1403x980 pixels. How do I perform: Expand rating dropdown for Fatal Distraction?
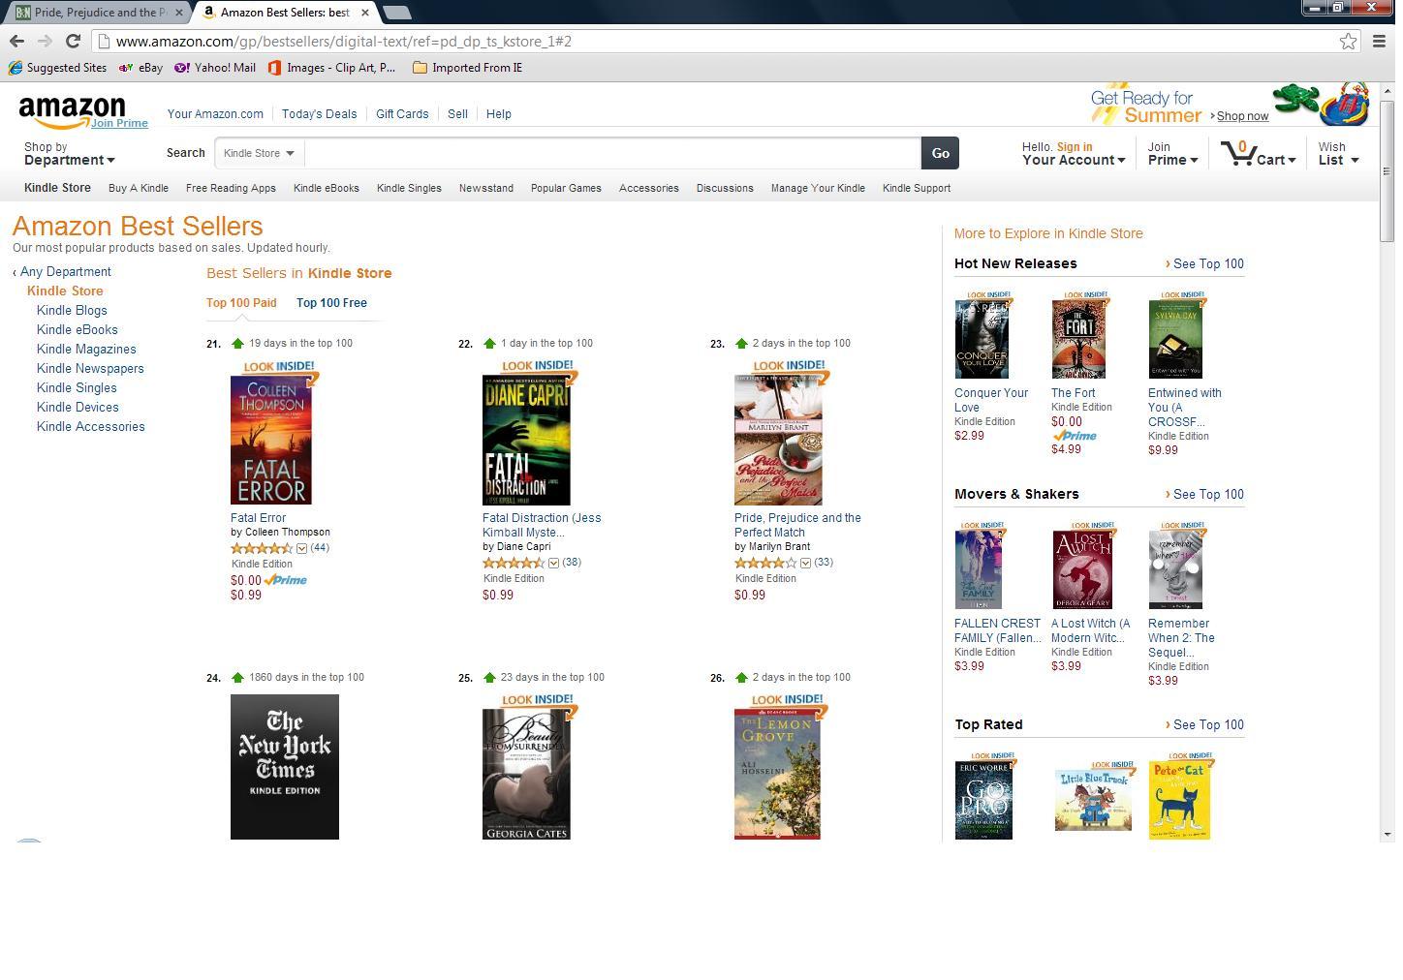[x=553, y=563]
